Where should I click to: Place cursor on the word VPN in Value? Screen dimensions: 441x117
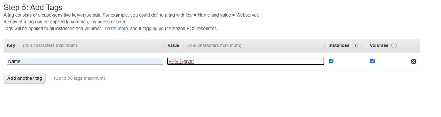pos(173,61)
